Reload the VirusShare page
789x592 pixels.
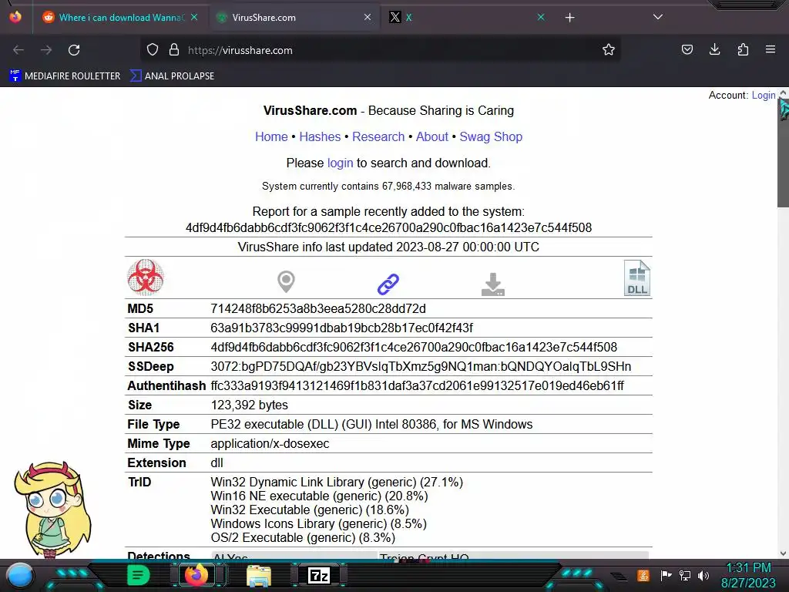tap(74, 50)
